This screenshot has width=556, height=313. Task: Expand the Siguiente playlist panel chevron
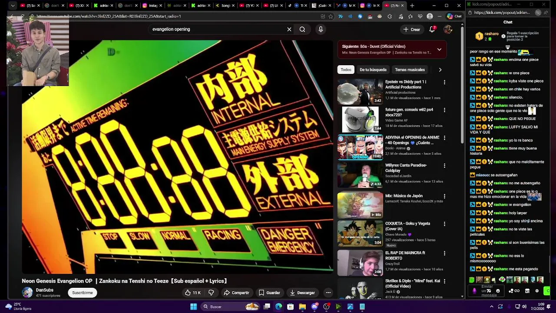[x=439, y=50]
